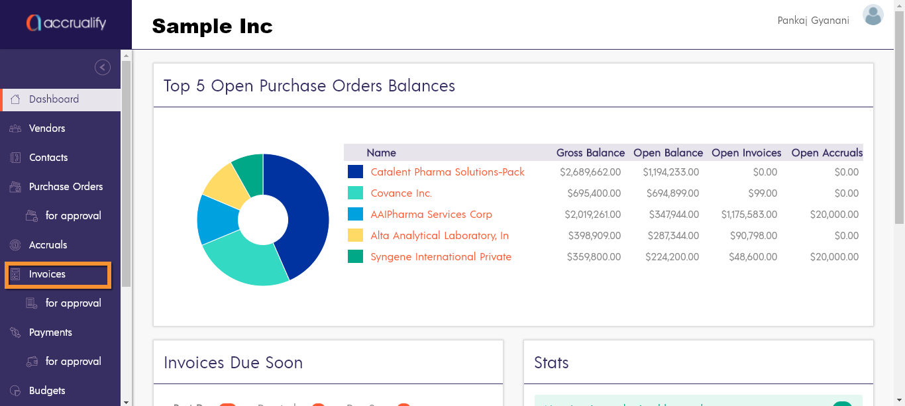Click the Dashboard home icon

click(x=15, y=99)
